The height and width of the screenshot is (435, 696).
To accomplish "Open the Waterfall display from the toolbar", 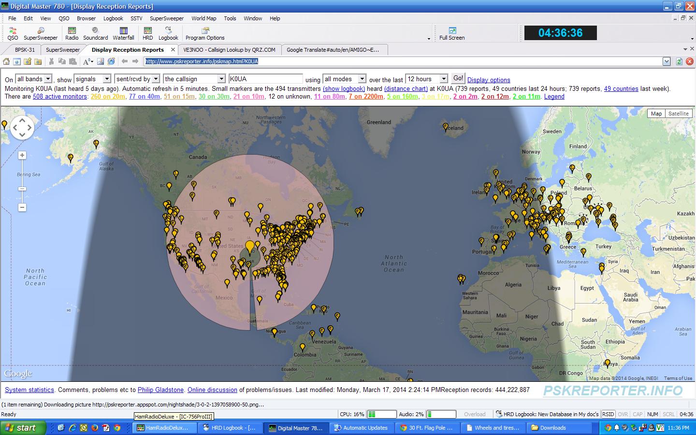I will point(123,33).
